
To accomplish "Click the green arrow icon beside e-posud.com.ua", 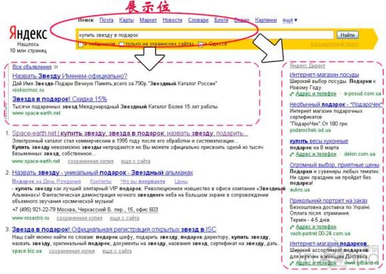I will (x=292, y=94).
